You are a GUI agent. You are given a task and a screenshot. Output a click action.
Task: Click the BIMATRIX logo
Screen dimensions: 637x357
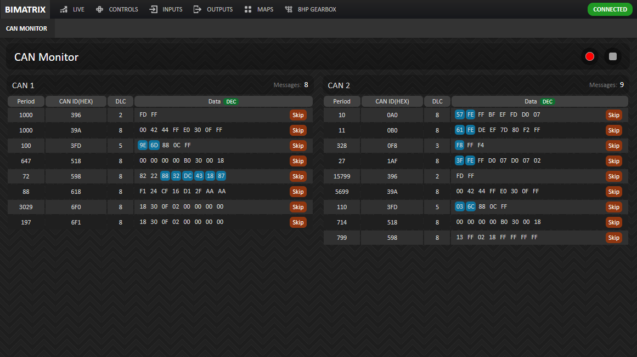tap(25, 9)
